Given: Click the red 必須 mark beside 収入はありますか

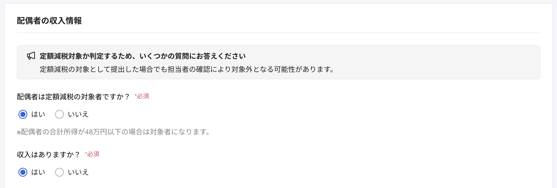Looking at the screenshot, I should [92, 154].
